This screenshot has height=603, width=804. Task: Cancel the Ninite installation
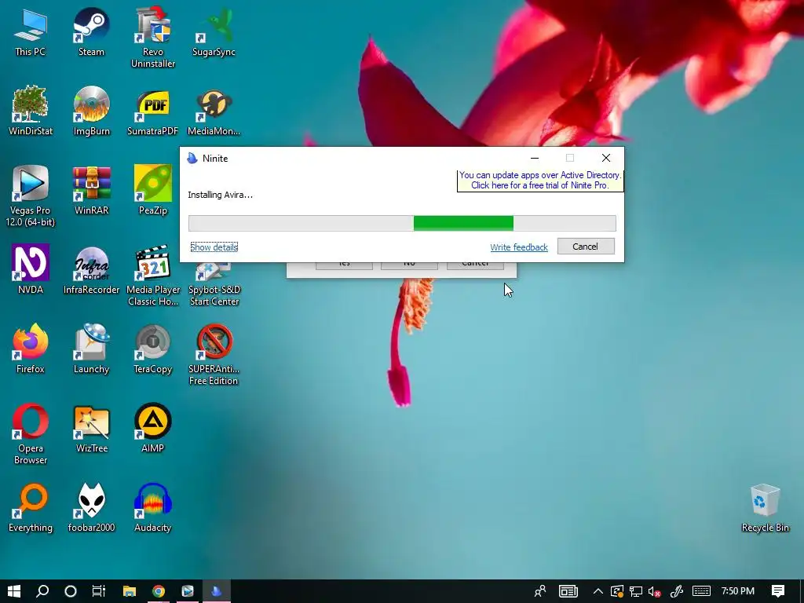[x=586, y=246]
